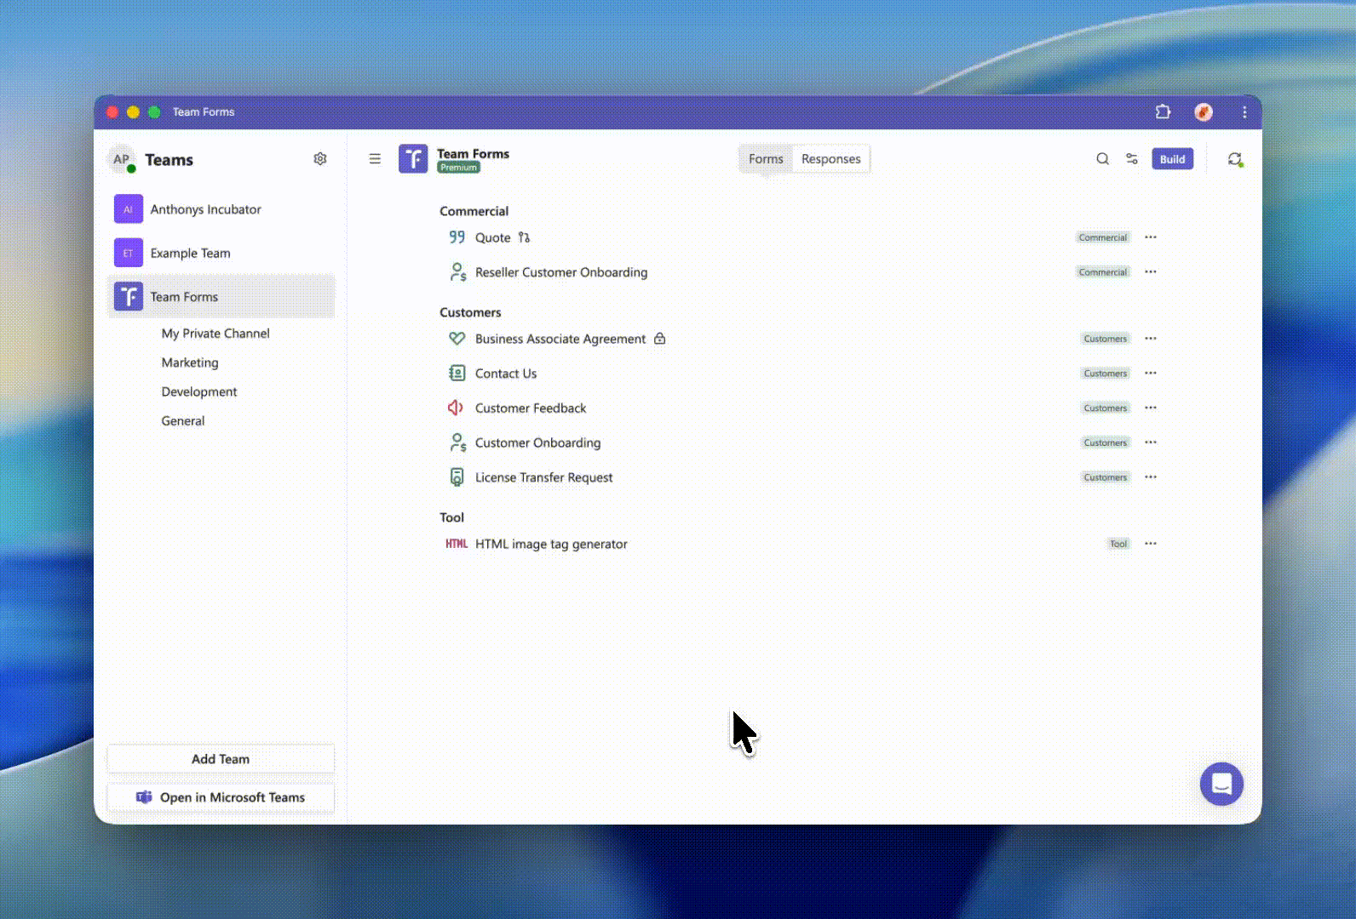Select Example Team in sidebar

(221, 253)
